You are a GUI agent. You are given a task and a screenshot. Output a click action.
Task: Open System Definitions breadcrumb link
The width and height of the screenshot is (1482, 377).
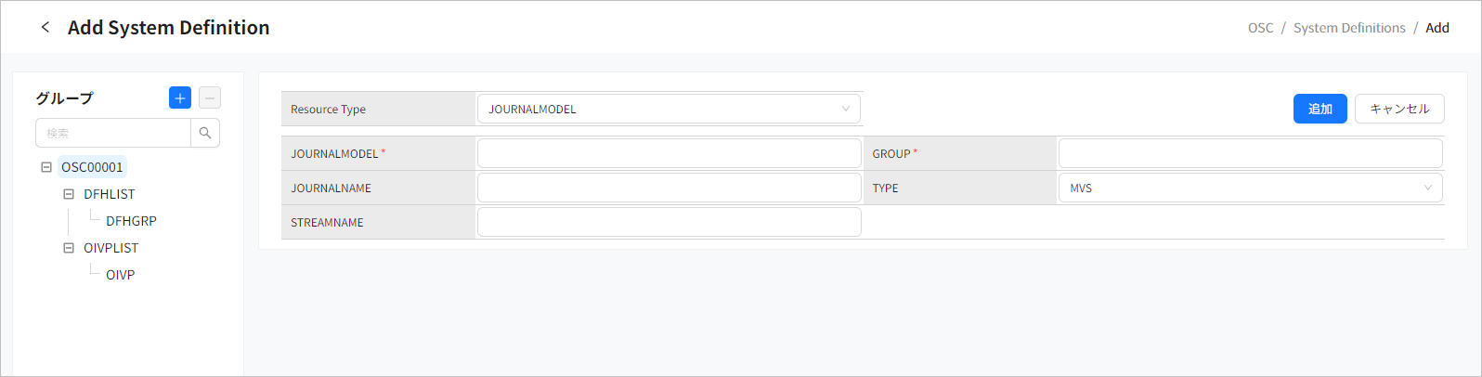(1349, 28)
